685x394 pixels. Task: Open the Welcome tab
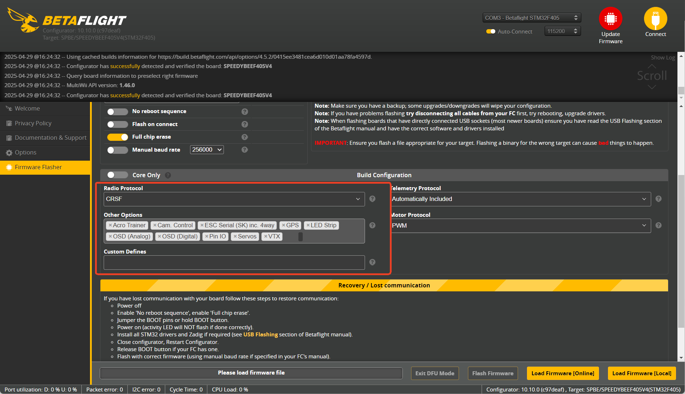(45, 108)
